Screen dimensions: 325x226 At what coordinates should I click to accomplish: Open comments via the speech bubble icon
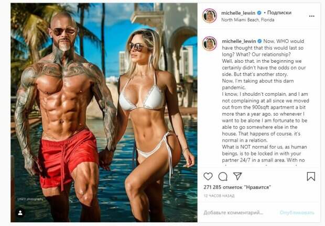(x=223, y=177)
